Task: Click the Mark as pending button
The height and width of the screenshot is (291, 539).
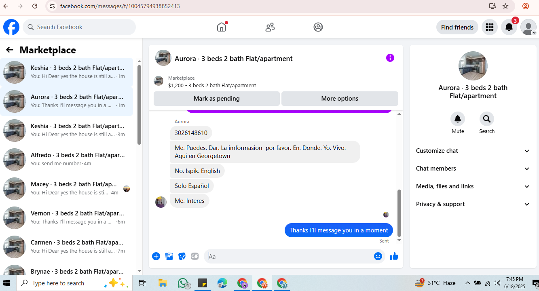Action: tap(217, 99)
